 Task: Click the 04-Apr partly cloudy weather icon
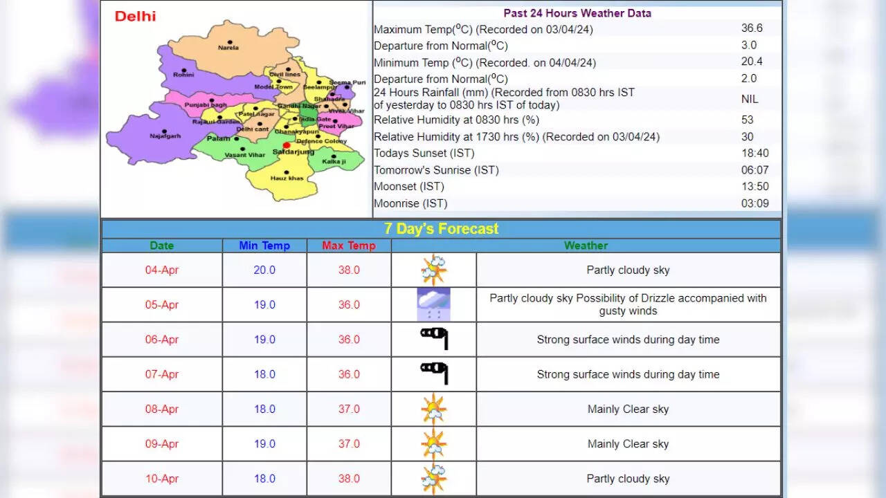(434, 270)
